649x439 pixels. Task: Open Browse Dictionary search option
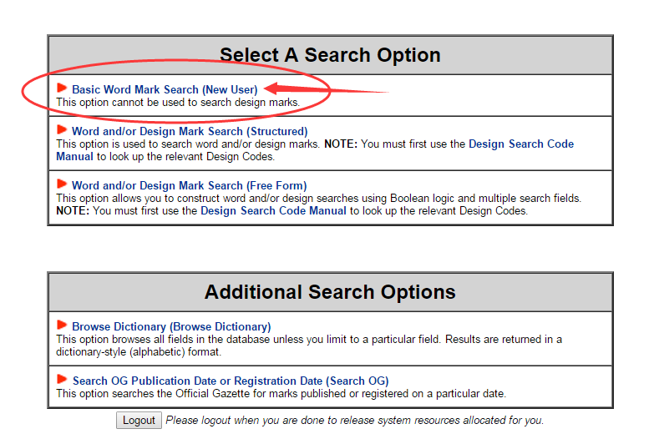(x=171, y=326)
